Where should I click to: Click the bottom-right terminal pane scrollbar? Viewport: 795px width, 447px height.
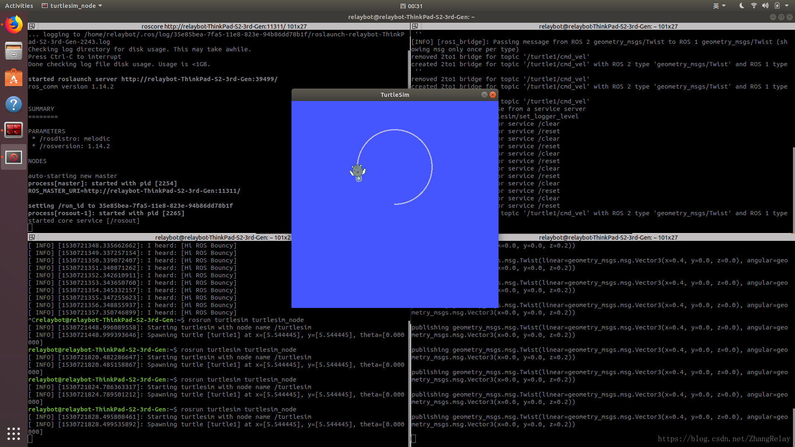coord(793,427)
